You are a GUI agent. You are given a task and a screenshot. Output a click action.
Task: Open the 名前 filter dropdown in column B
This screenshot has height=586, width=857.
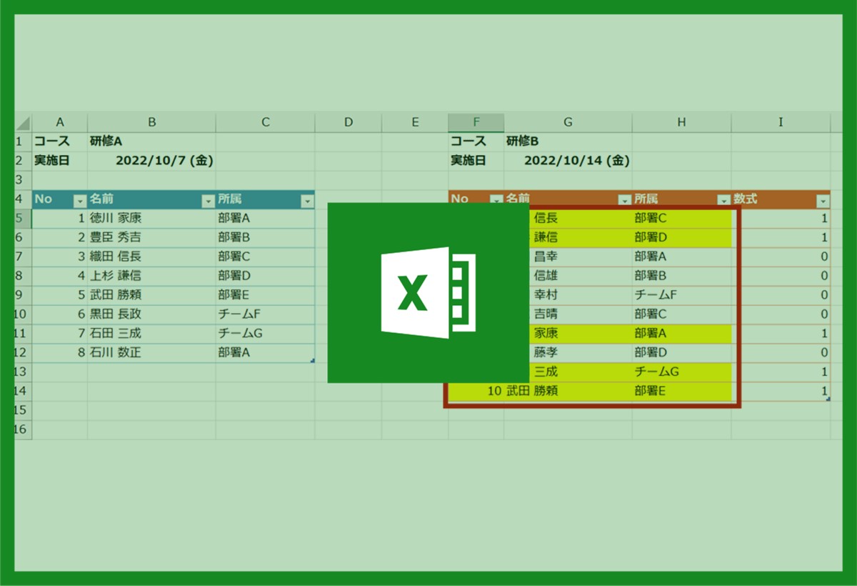[x=208, y=202]
